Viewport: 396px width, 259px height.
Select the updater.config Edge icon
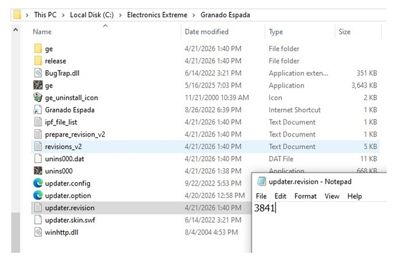coord(38,183)
